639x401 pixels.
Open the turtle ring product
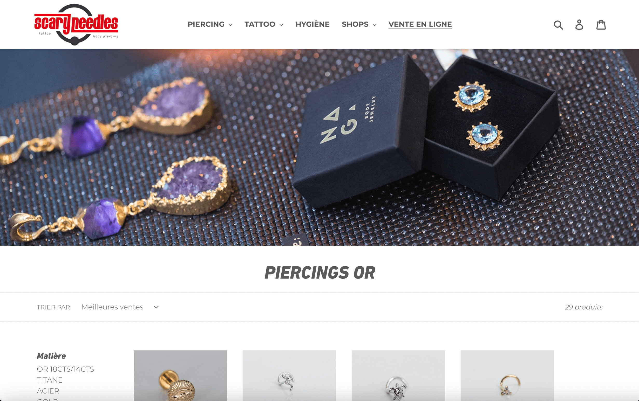[398, 376]
